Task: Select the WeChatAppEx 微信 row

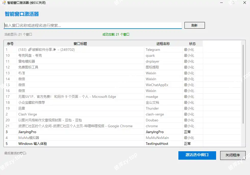Action: [76, 85]
